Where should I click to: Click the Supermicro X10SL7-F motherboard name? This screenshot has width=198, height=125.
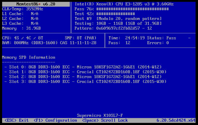click(x=100, y=115)
